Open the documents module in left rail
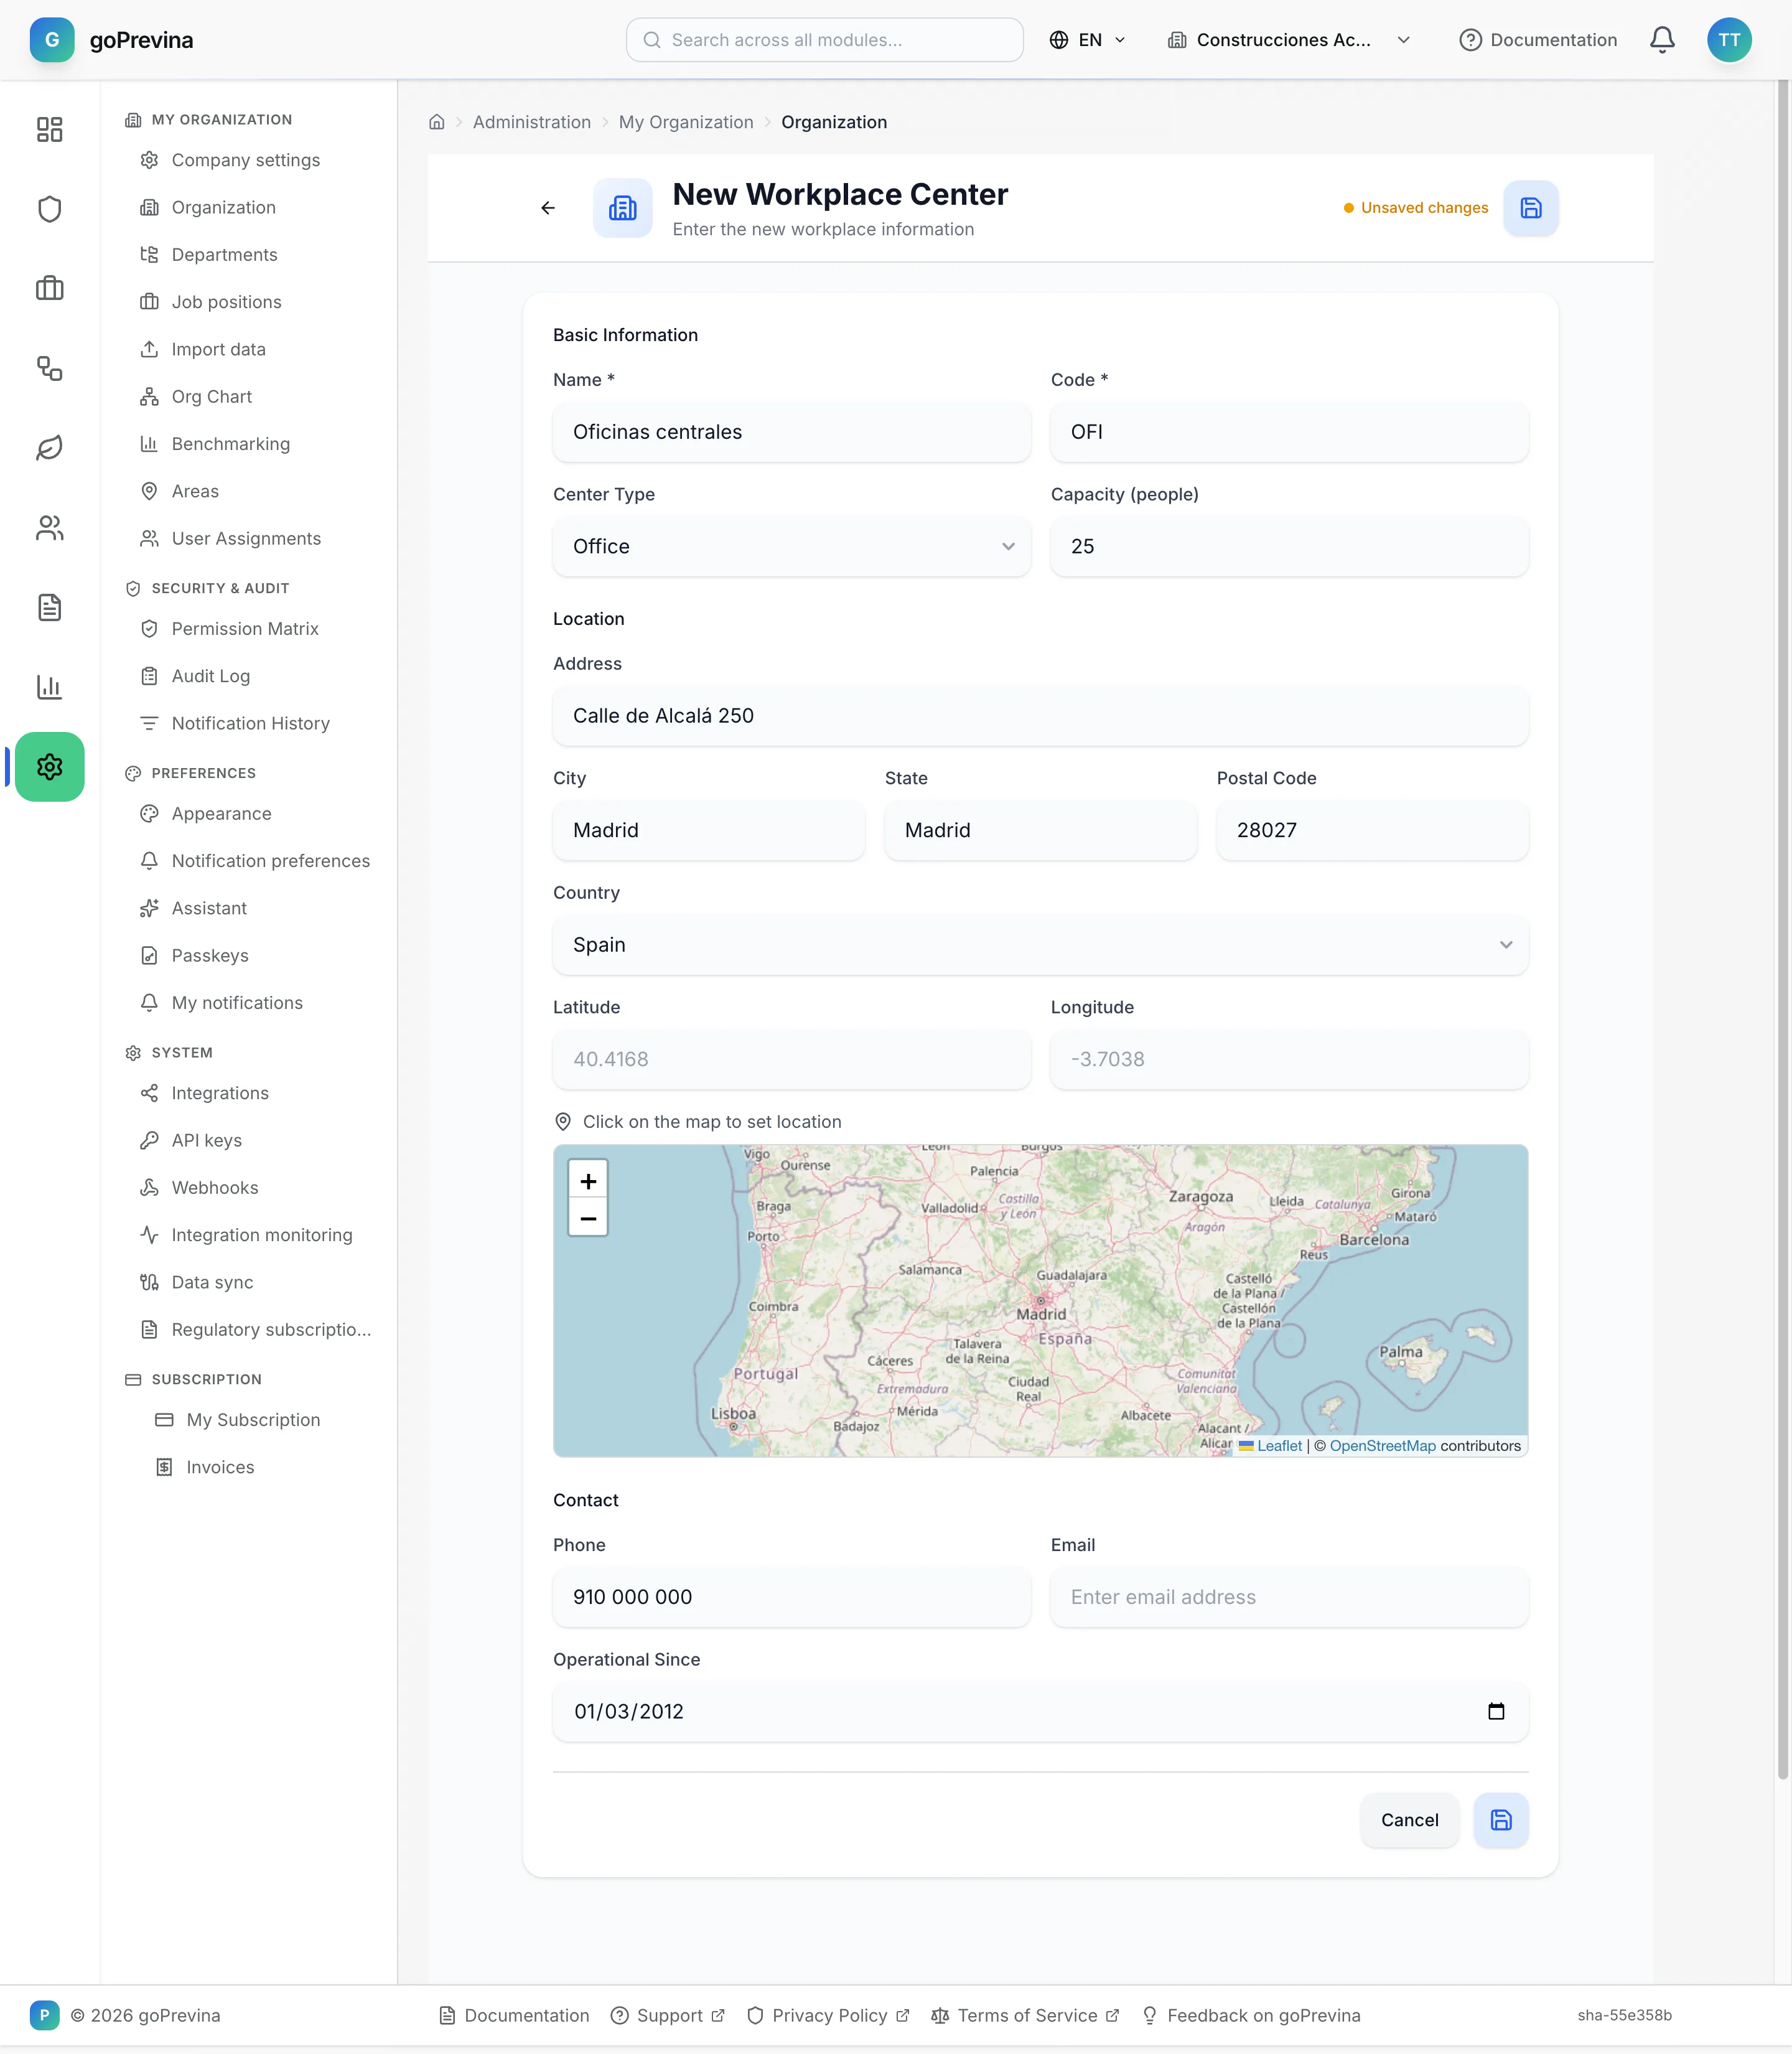Viewport: 1792px width, 2054px height. click(49, 607)
